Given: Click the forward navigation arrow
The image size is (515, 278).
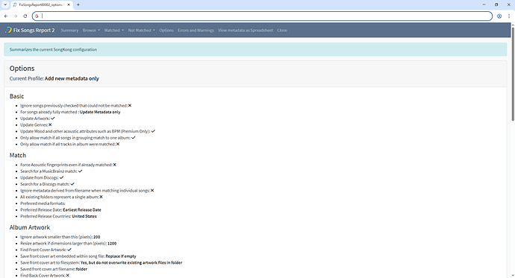Looking at the screenshot, I should (x=16, y=16).
